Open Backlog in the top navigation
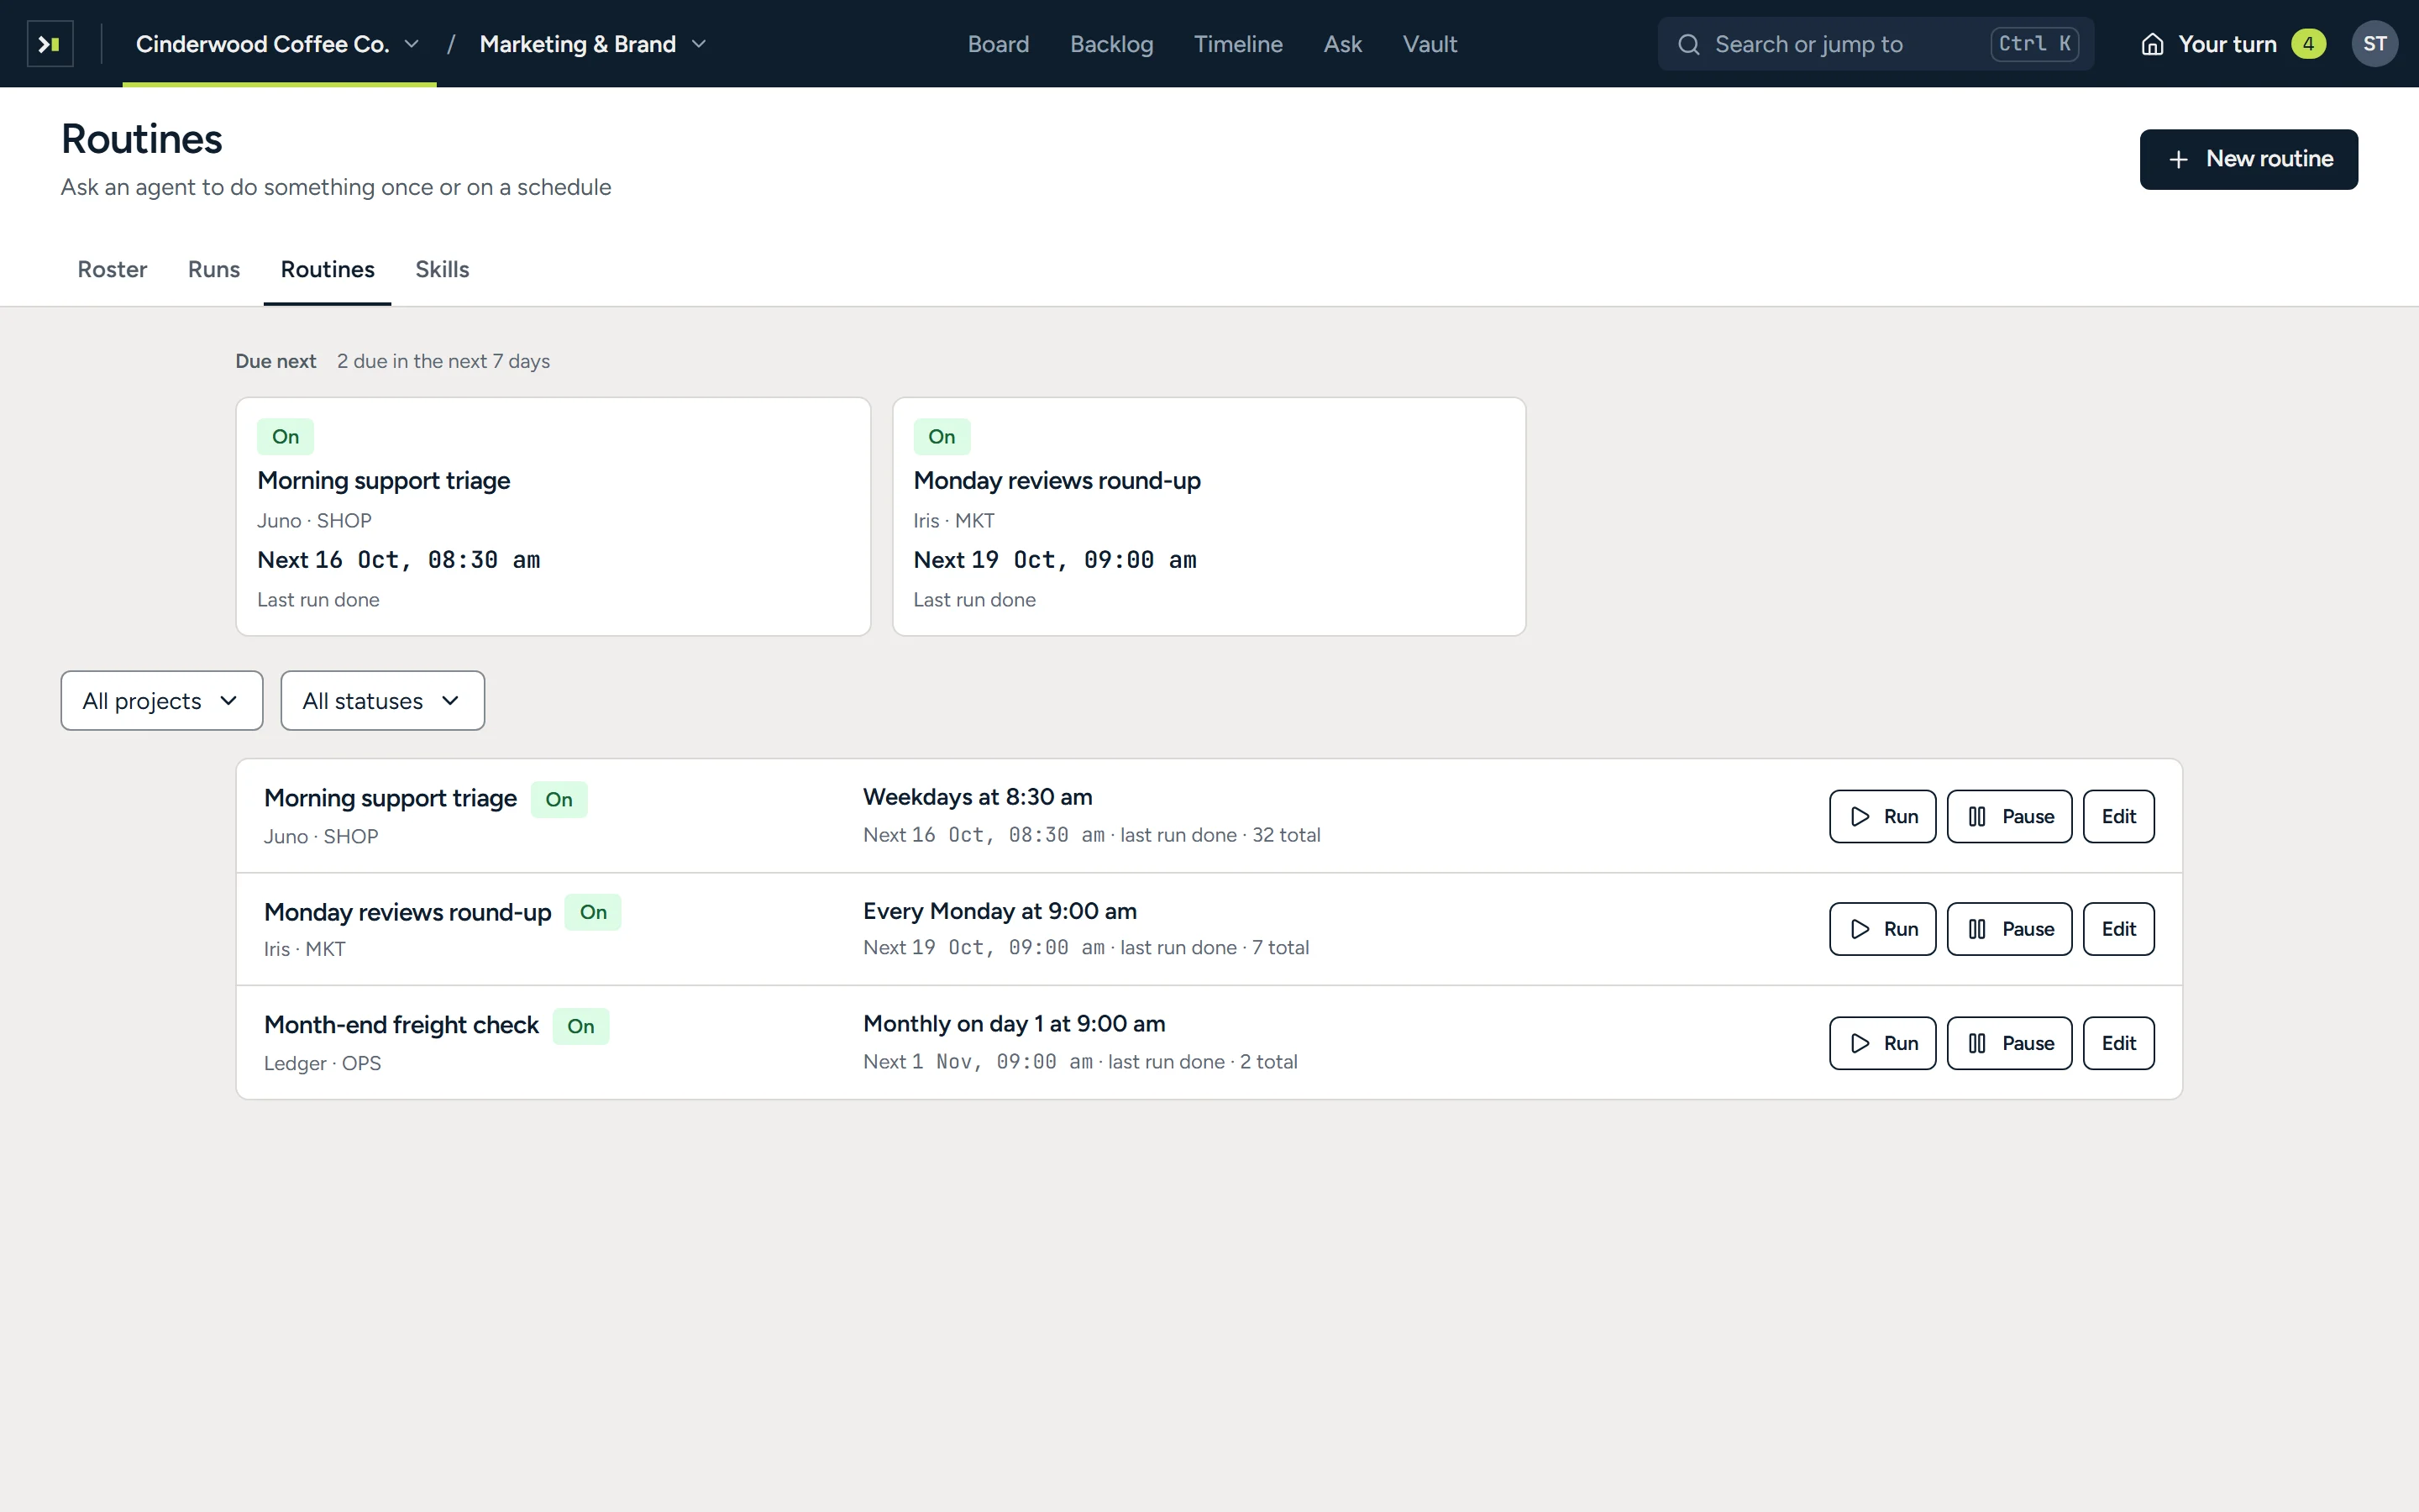Viewport: 2419px width, 1512px height. pyautogui.click(x=1111, y=44)
